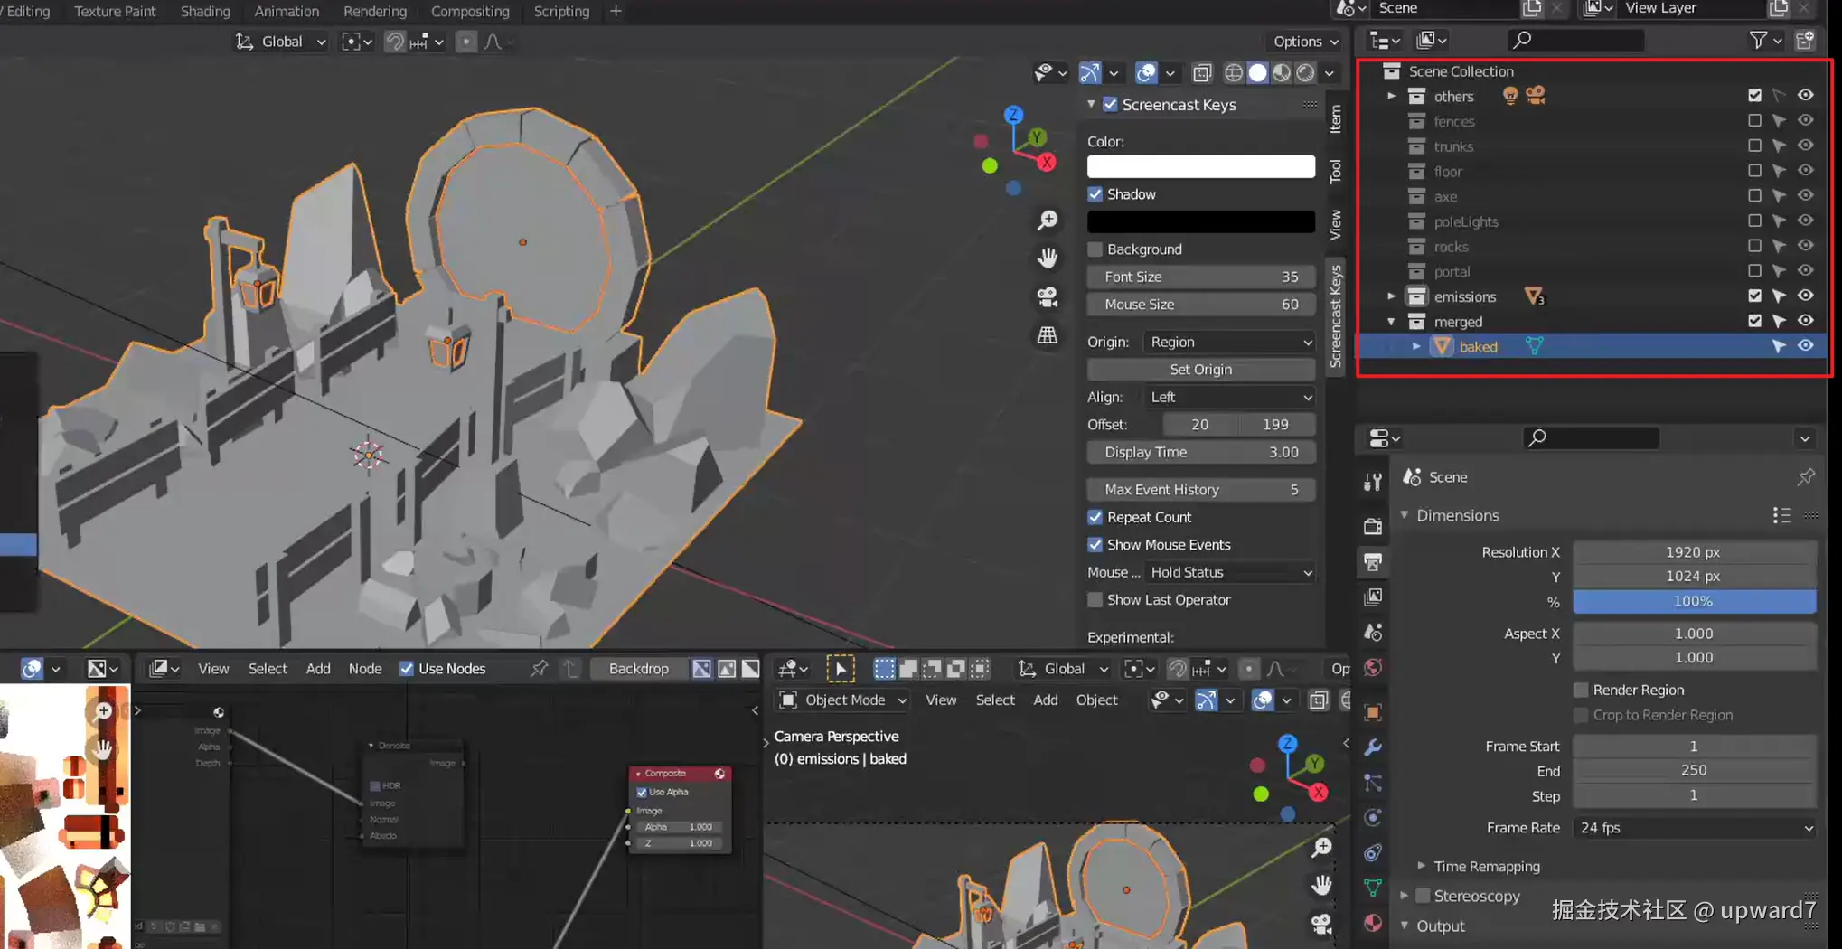Open the Frame Rate 24 fps dropdown

click(1695, 828)
